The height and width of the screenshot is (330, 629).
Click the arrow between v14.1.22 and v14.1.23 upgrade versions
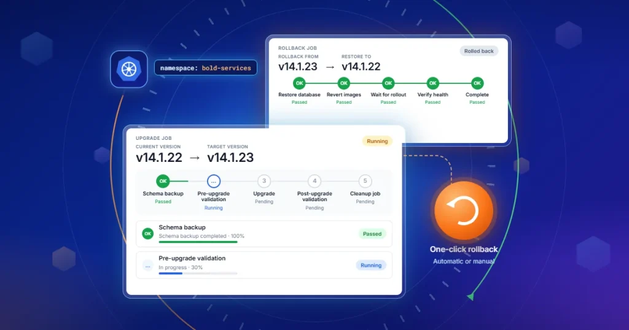coord(195,158)
